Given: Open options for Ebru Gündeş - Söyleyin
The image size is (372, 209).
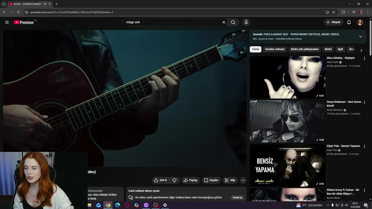Looking at the screenshot, I should [364, 58].
